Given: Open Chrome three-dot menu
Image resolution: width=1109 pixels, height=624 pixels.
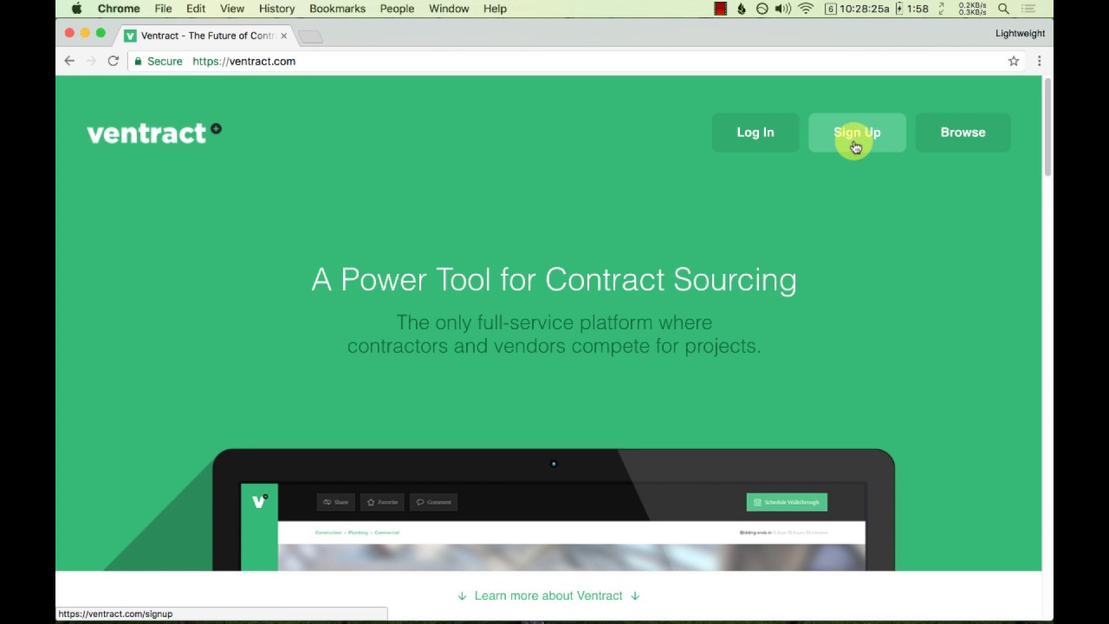Looking at the screenshot, I should [x=1039, y=61].
